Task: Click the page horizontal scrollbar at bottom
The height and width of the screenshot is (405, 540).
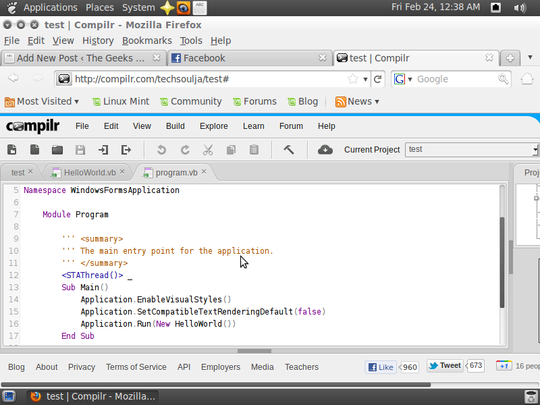Action: click(216, 384)
